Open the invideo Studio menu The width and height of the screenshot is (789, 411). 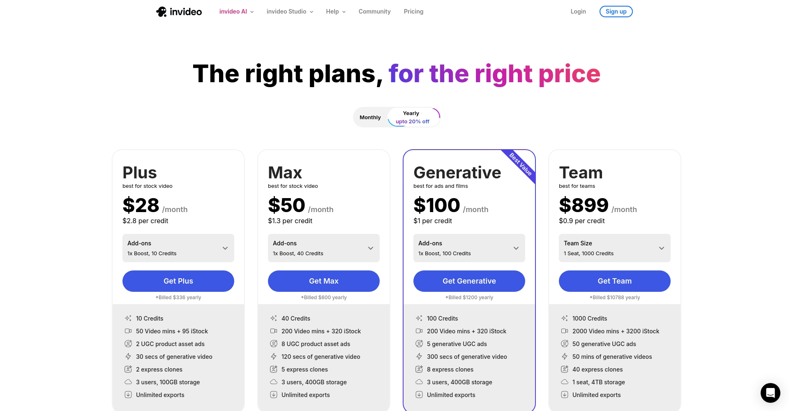(x=290, y=12)
